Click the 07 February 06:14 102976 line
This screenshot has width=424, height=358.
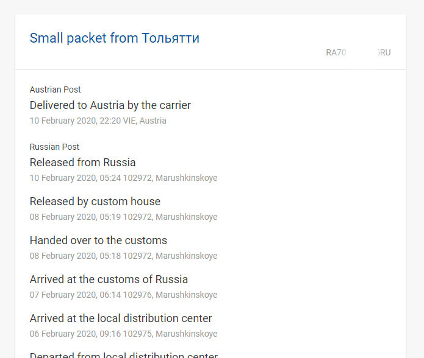coord(124,295)
